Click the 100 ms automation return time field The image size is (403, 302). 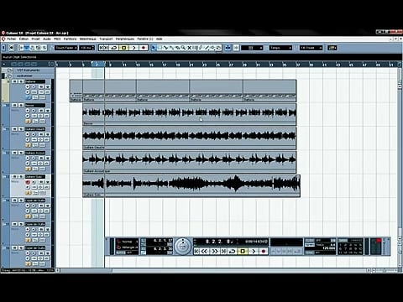point(87,48)
